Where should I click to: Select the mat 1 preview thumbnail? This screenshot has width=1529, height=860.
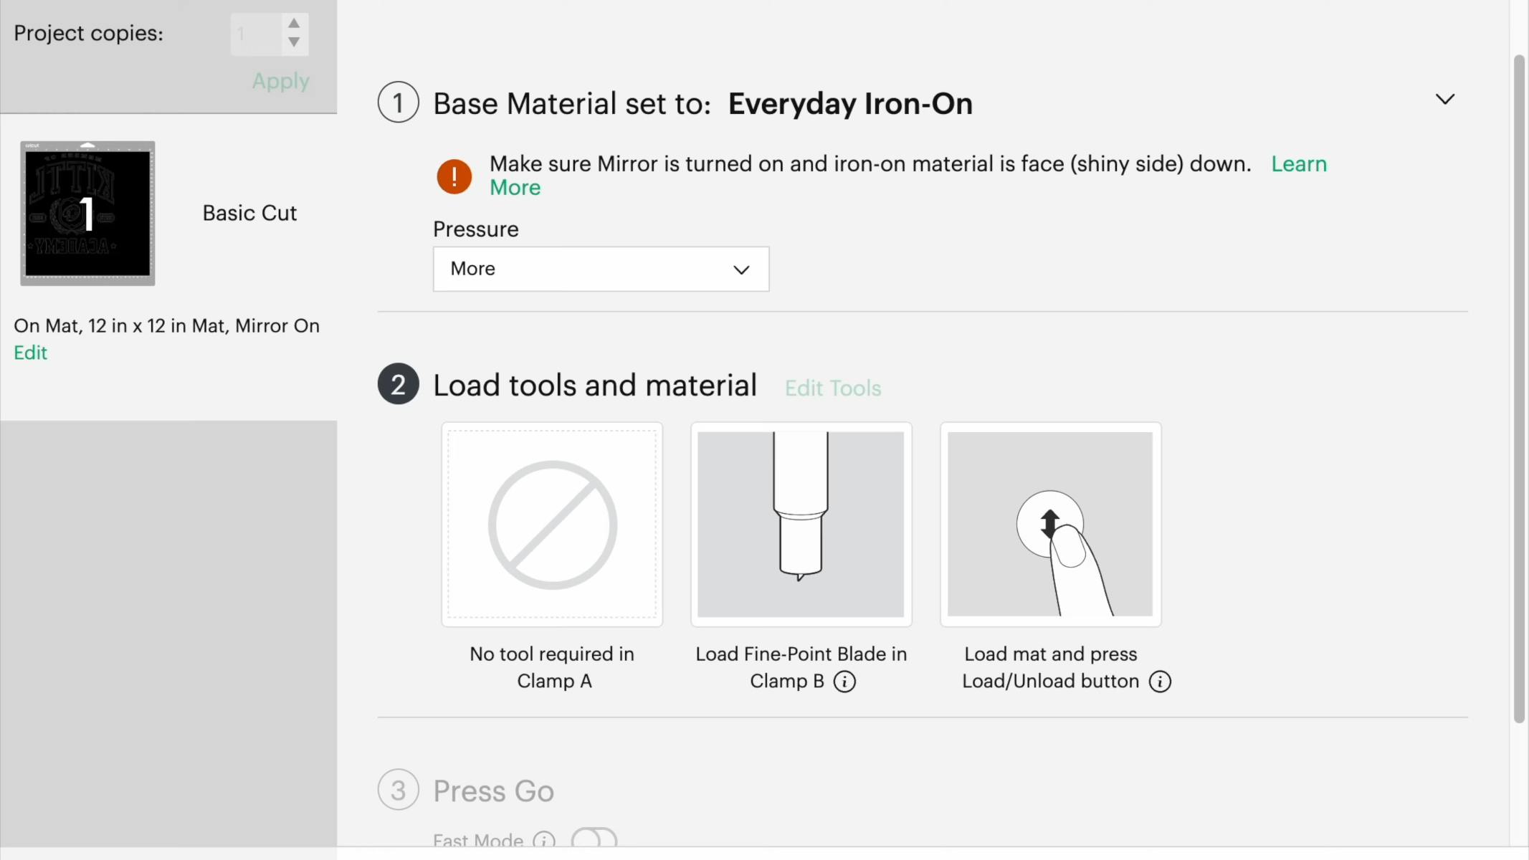tap(87, 213)
